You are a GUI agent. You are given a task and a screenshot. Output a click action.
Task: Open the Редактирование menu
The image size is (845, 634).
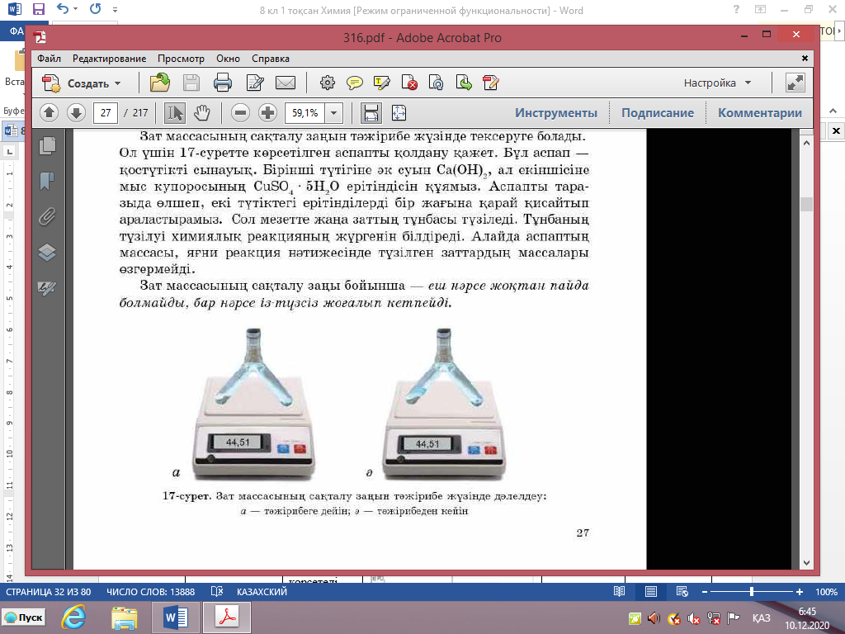[109, 59]
